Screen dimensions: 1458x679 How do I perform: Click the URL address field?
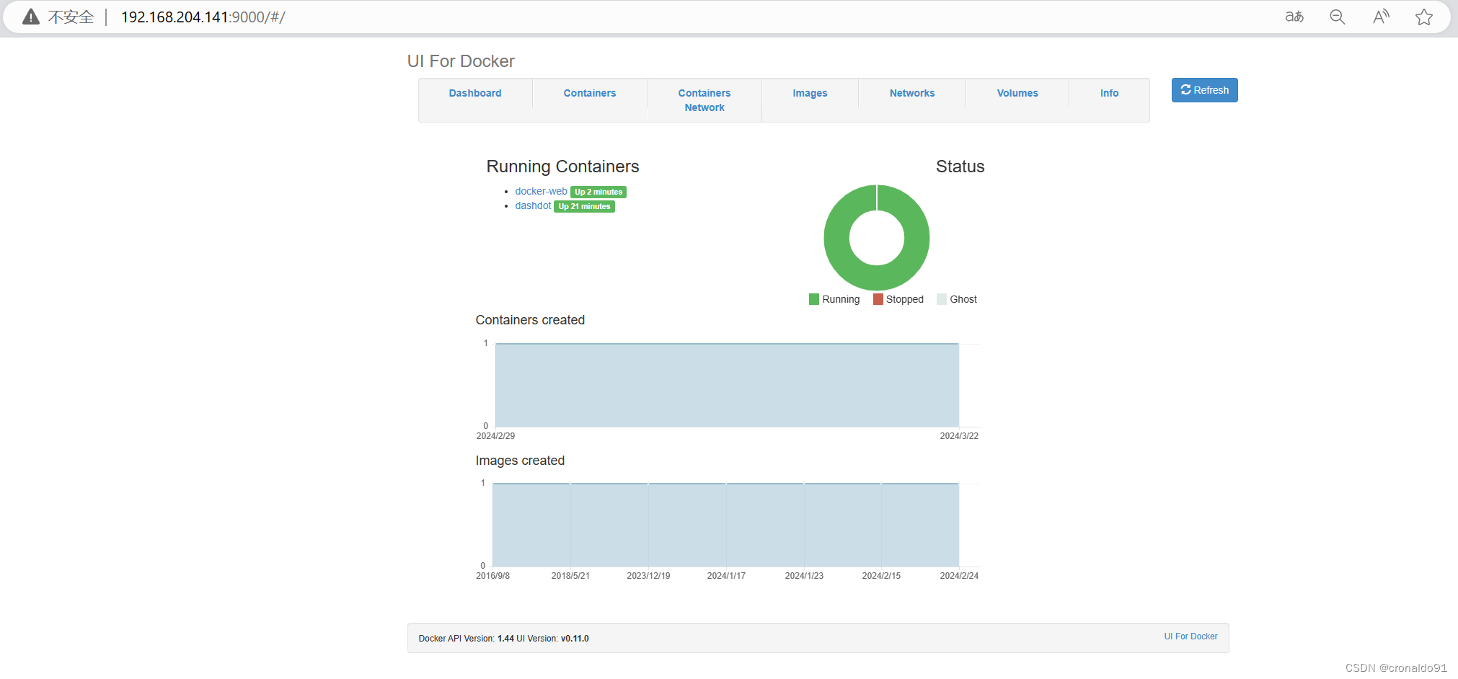[203, 17]
